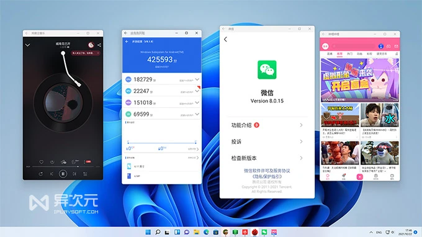Switch to WeChat taskbar icon
This screenshot has height=237, width=422.
(x=264, y=232)
